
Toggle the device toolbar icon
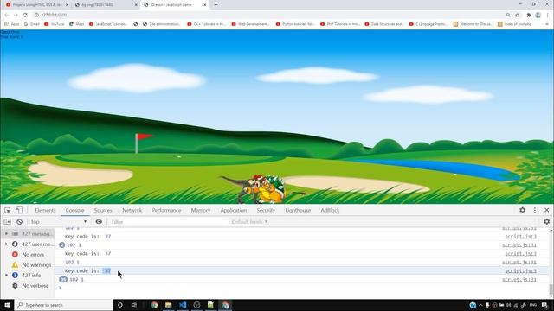pyautogui.click(x=19, y=210)
